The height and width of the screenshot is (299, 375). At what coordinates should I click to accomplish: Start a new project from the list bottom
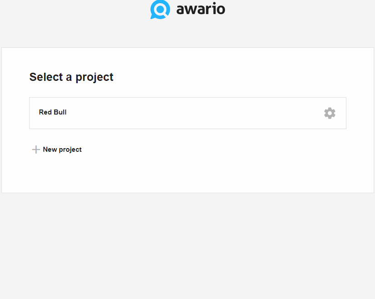pos(57,149)
